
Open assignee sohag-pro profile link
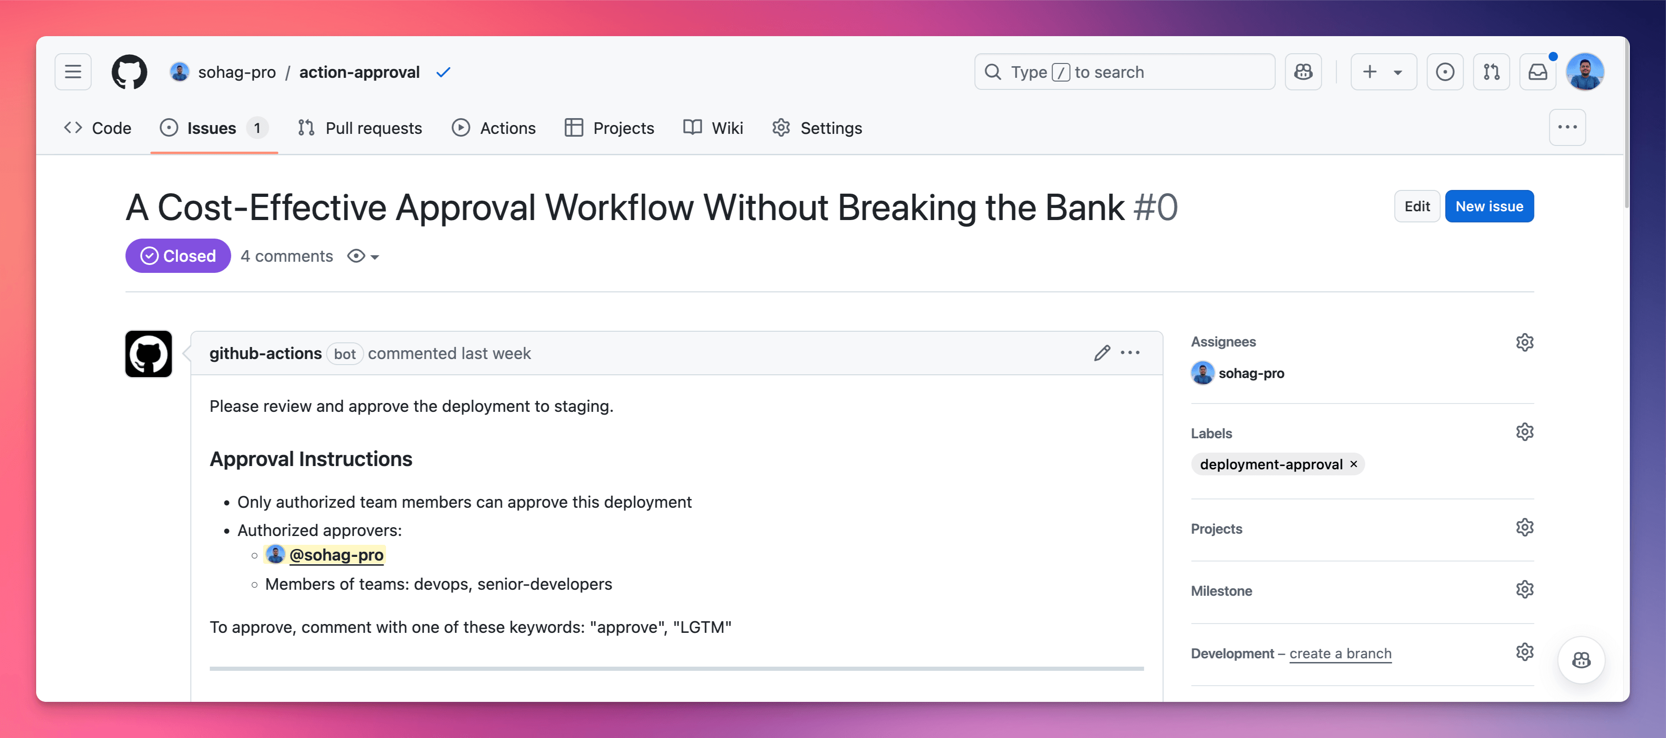point(1251,373)
